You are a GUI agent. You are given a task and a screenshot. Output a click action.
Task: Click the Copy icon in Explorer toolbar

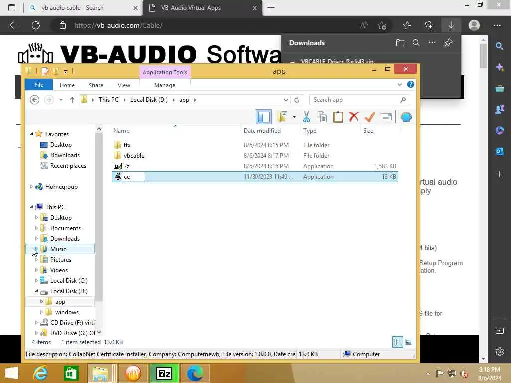coord(322,117)
